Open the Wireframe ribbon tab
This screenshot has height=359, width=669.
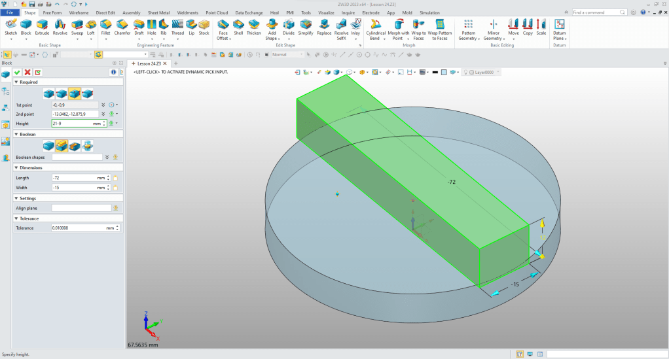tap(79, 12)
